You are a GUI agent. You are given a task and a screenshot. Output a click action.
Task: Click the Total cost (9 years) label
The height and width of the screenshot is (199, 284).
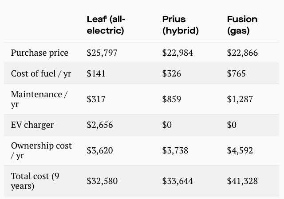pos(35,181)
